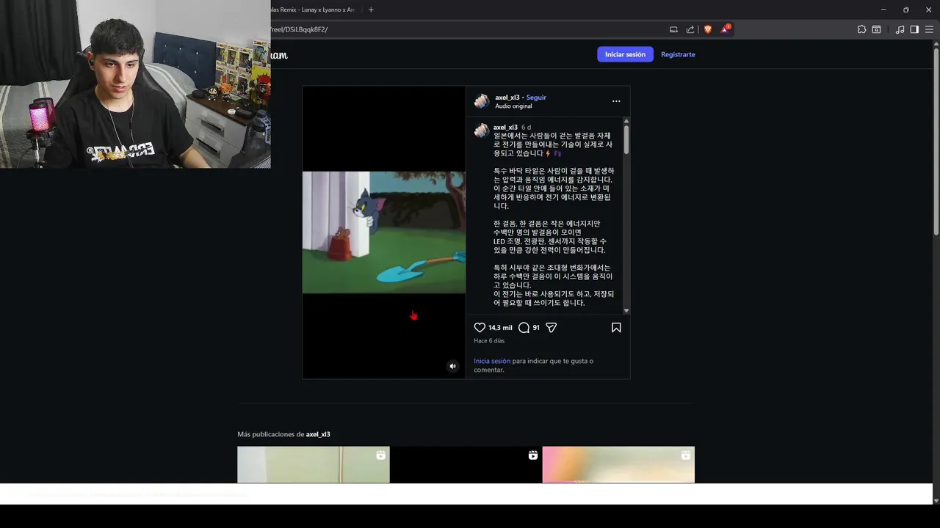This screenshot has width=940, height=528.
Task: Click the Audio original link
Action: 513,106
